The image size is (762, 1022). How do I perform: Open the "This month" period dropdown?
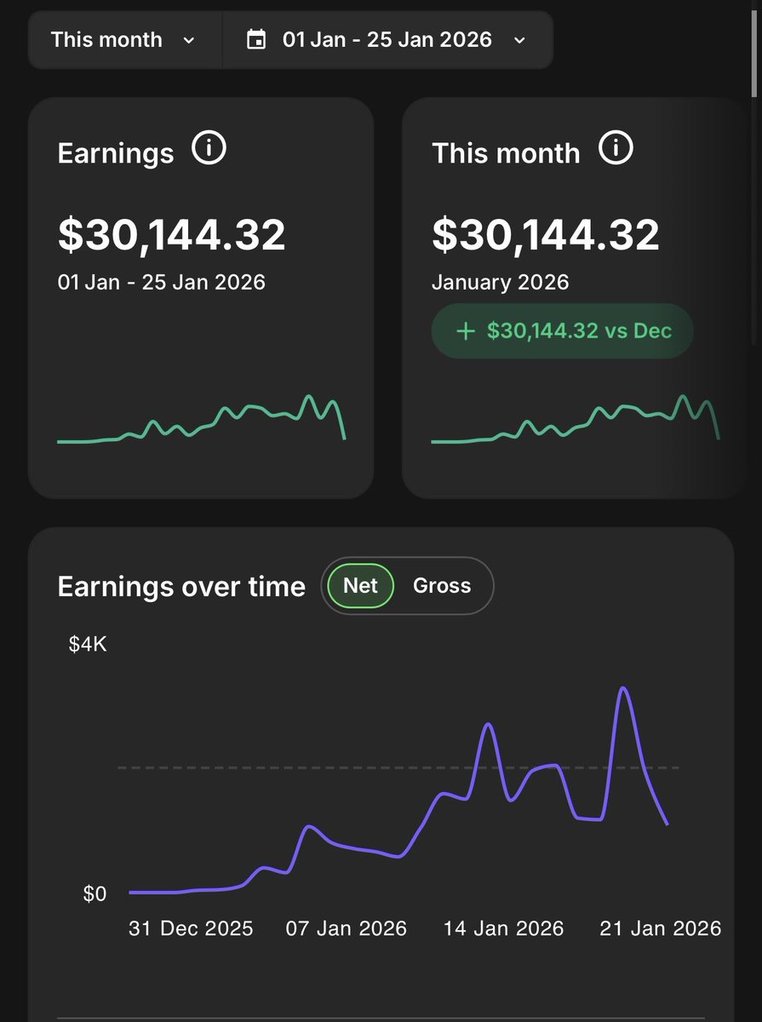click(x=125, y=39)
